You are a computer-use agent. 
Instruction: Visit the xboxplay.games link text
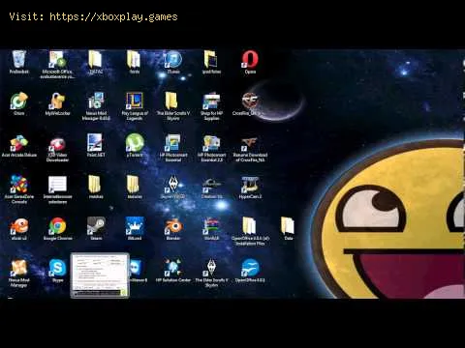coord(113,16)
